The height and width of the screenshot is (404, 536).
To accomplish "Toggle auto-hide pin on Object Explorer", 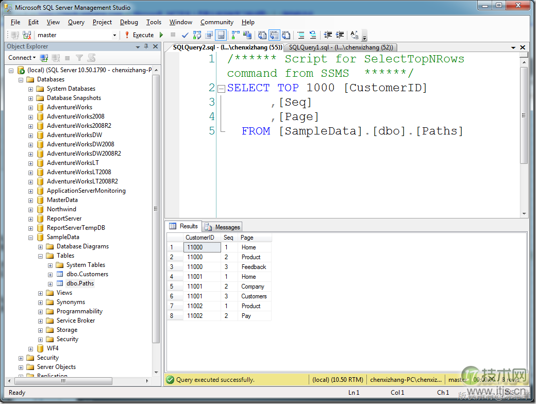I will pyautogui.click(x=146, y=46).
